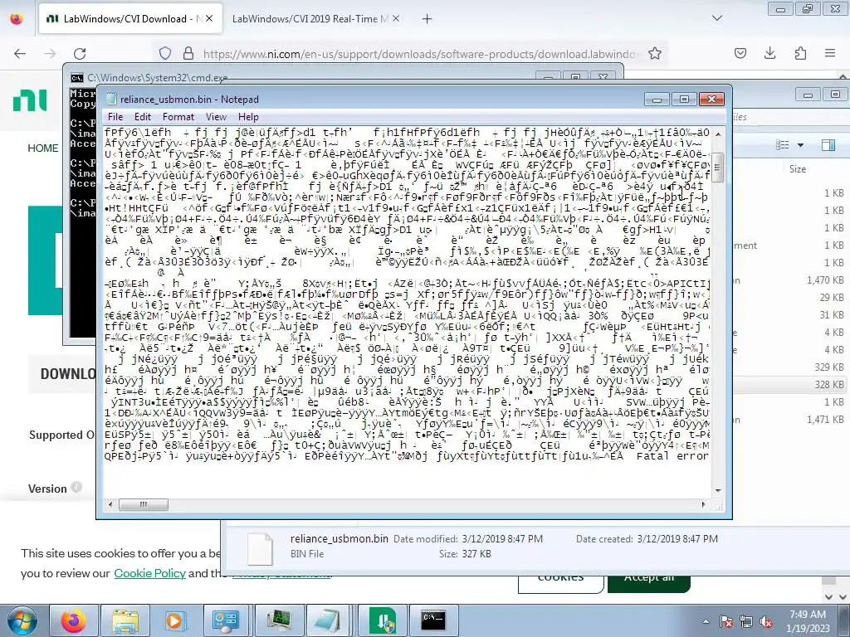Screen dimensions: 850x637
Task: Select the 1,470 KB file row
Action: tap(791, 280)
